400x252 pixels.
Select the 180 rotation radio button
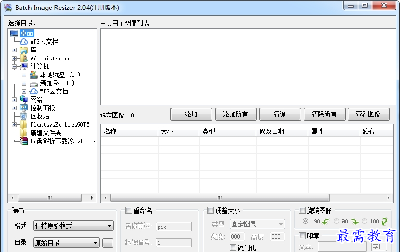(365, 221)
